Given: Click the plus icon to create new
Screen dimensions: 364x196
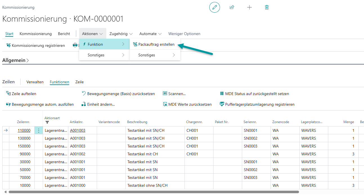Looking at the screenshot, I should (249, 7).
